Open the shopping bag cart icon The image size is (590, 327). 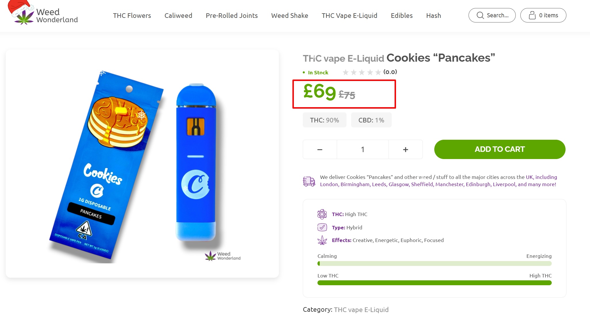(x=532, y=15)
